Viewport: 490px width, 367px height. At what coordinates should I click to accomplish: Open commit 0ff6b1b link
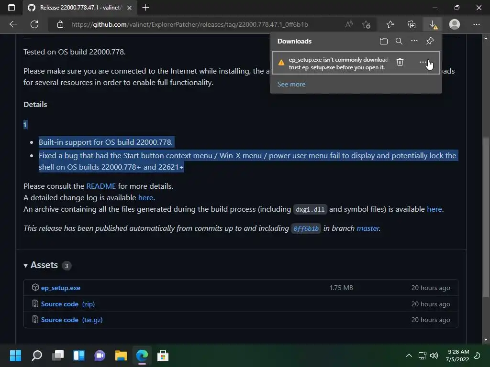coord(306,228)
